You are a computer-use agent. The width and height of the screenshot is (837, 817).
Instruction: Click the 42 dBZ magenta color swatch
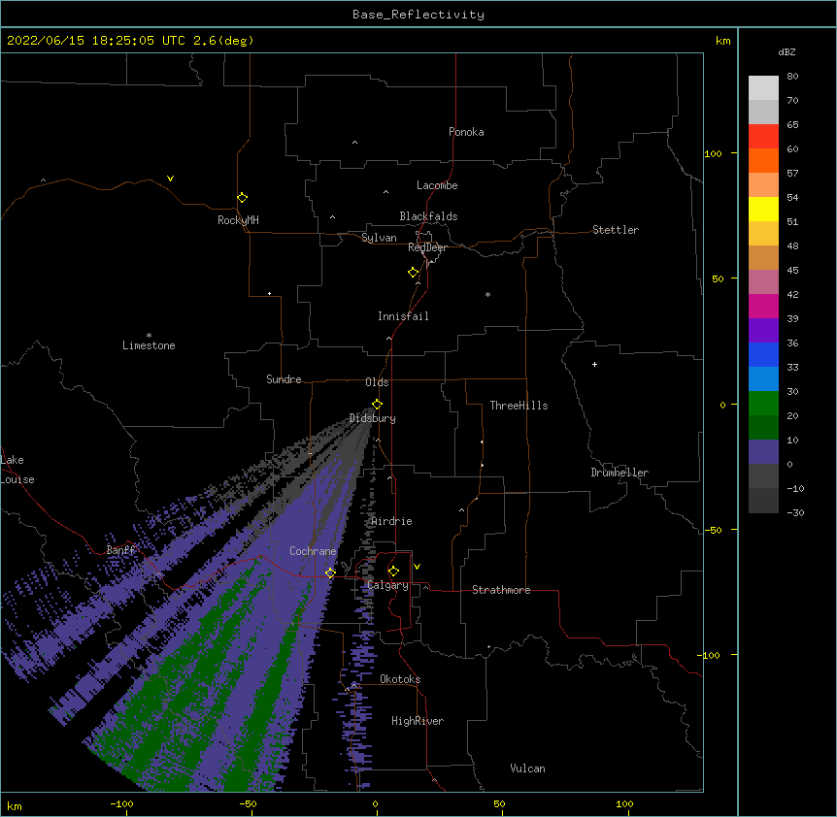click(763, 306)
